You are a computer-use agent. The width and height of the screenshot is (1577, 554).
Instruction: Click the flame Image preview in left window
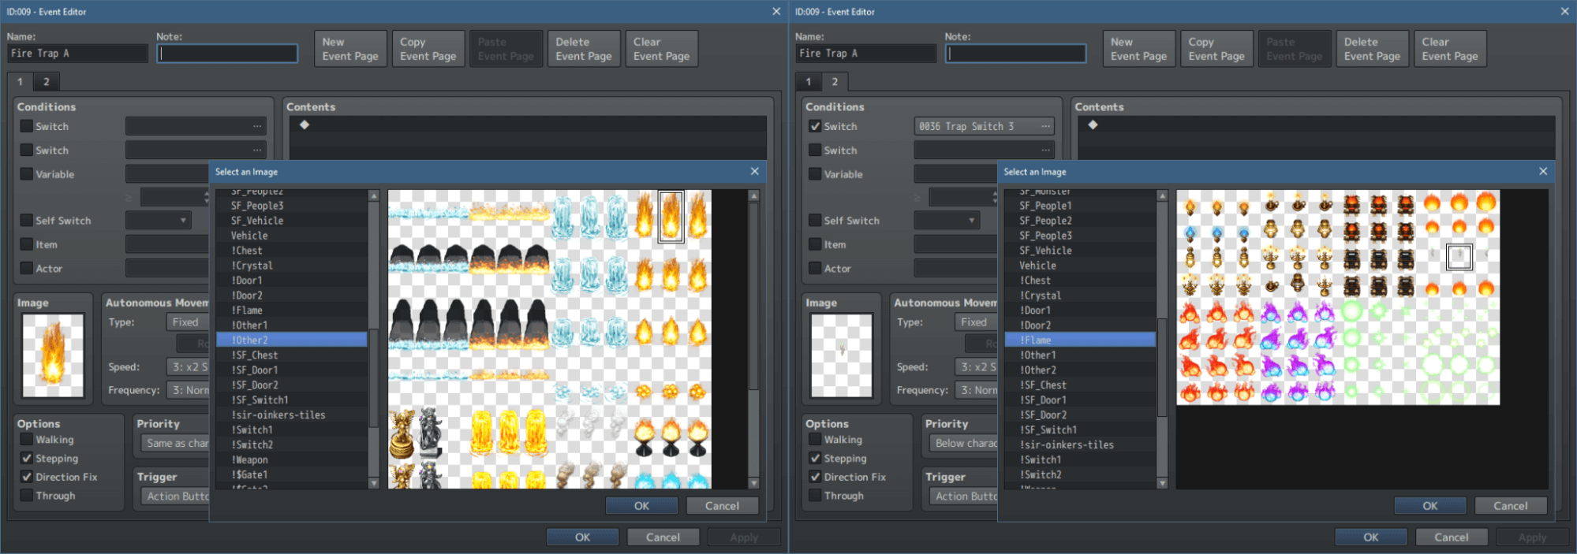[53, 355]
